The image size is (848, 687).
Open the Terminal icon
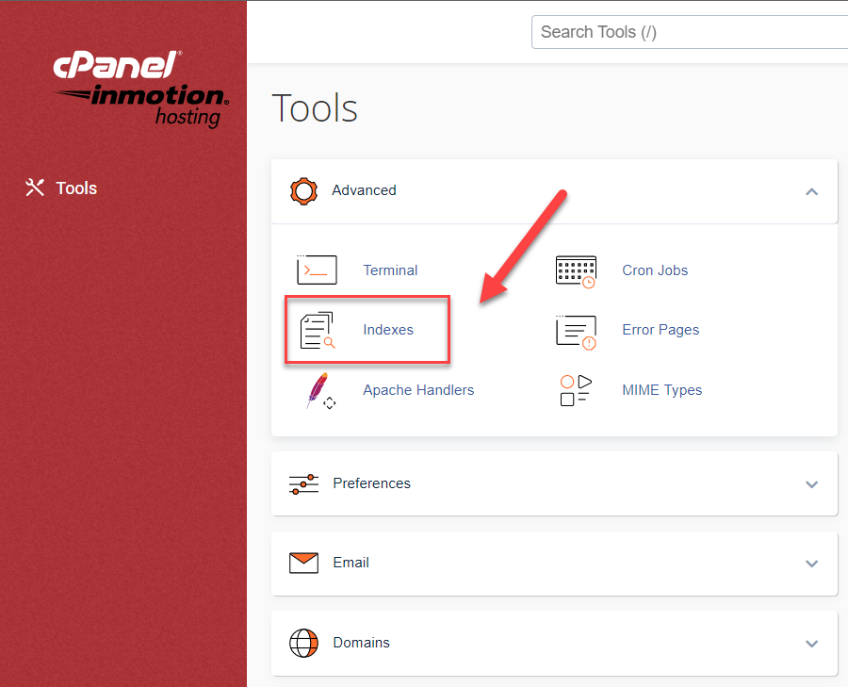pyautogui.click(x=317, y=270)
